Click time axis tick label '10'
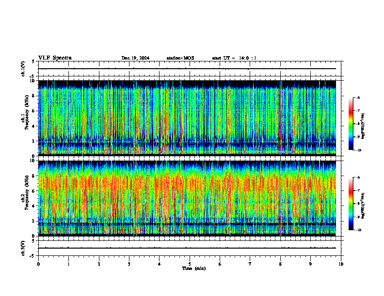This screenshot has width=384, height=296. pyautogui.click(x=341, y=264)
